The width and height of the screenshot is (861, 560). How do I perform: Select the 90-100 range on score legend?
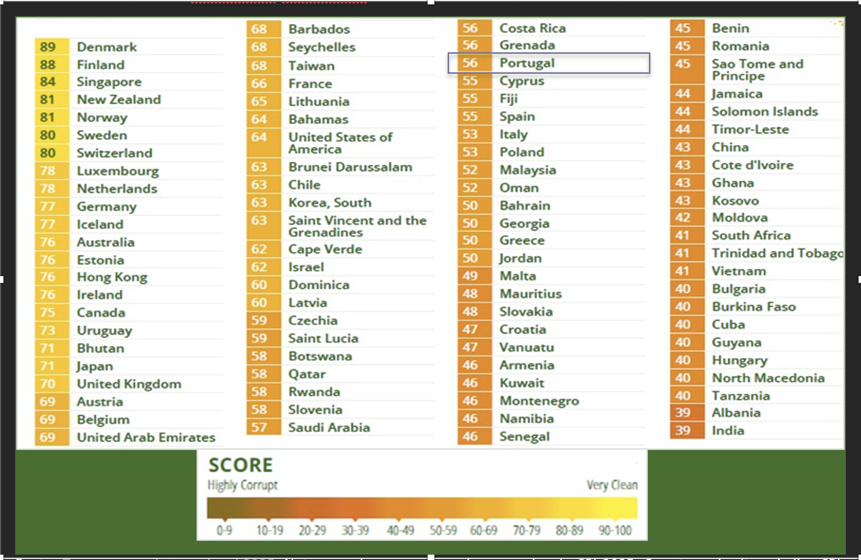tap(615, 530)
